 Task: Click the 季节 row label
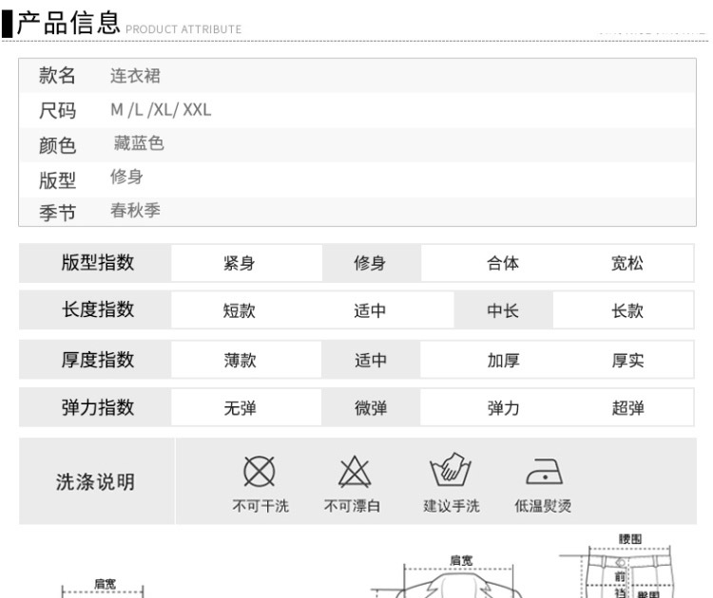(x=57, y=213)
